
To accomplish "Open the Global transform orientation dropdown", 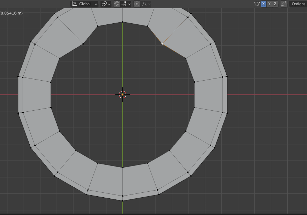I will tap(84, 4).
